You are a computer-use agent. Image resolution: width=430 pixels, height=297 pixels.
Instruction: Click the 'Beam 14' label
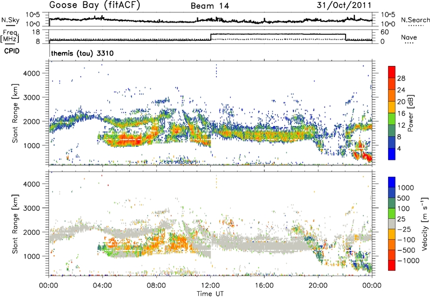[210, 6]
